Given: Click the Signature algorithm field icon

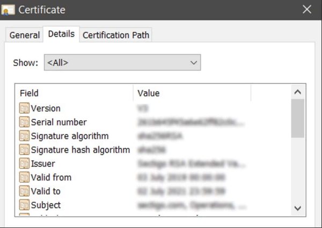Looking at the screenshot, I should tap(24, 136).
